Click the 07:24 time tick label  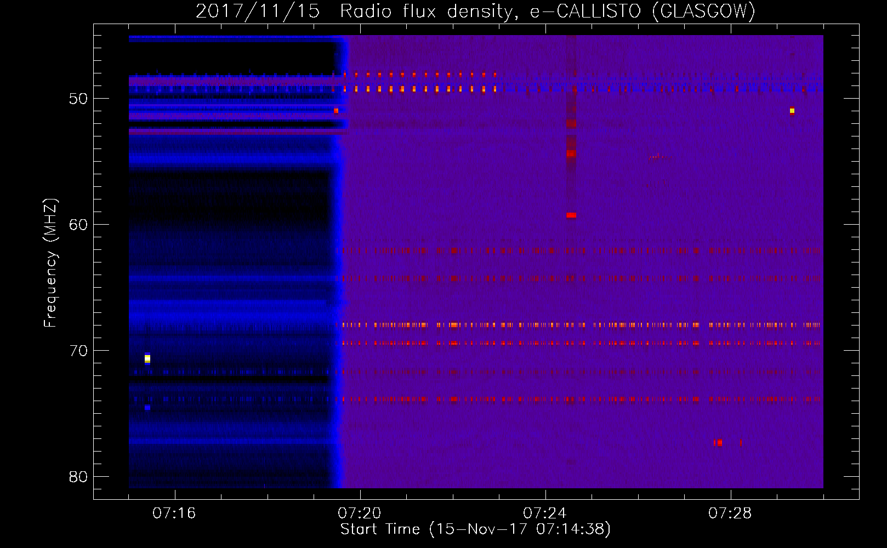(x=545, y=513)
